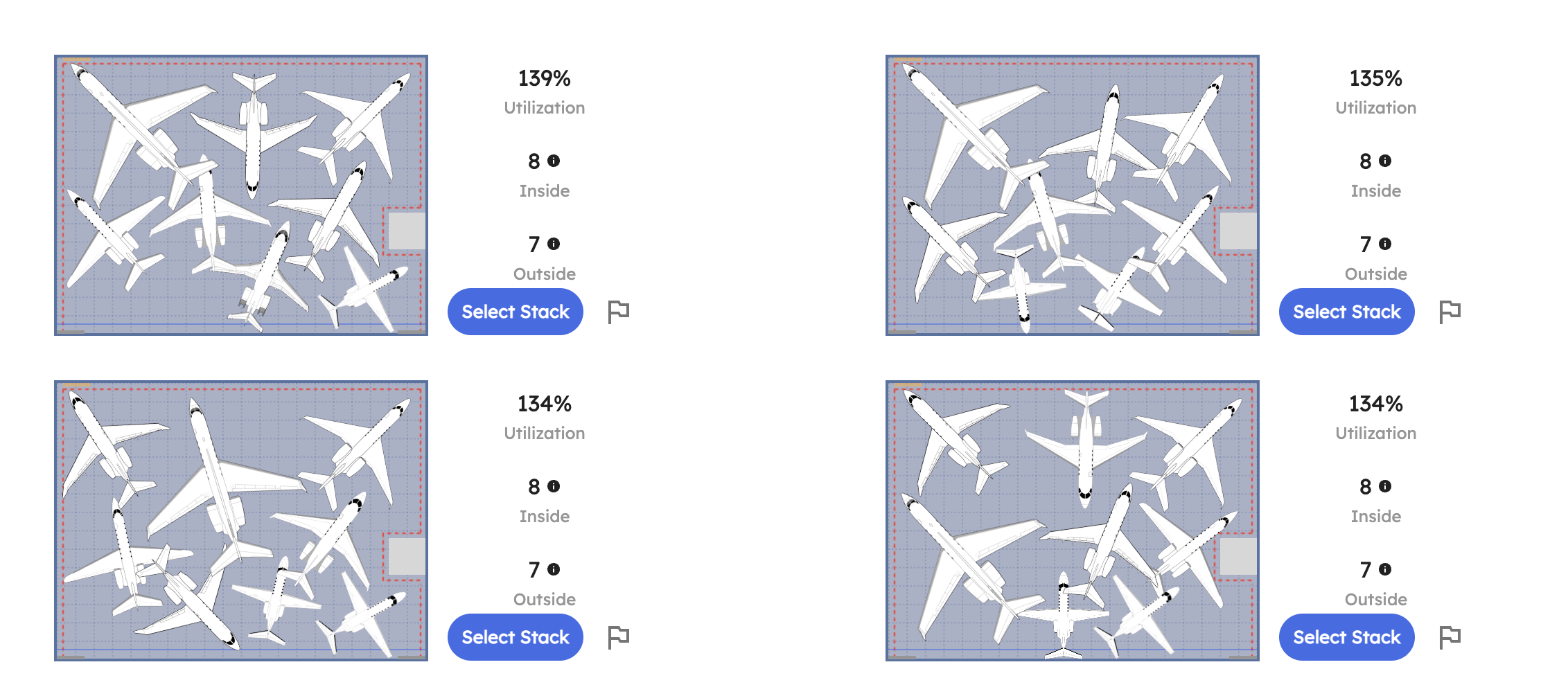1559x687 pixels.
Task: Flag the lower-left 134% utilization stack
Action: coord(618,637)
